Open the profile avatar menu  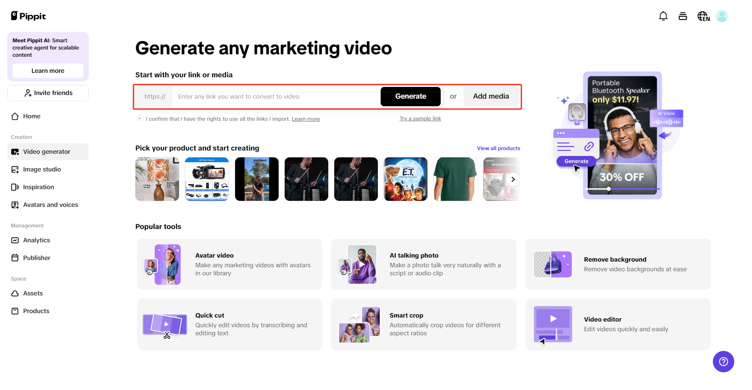click(x=722, y=16)
